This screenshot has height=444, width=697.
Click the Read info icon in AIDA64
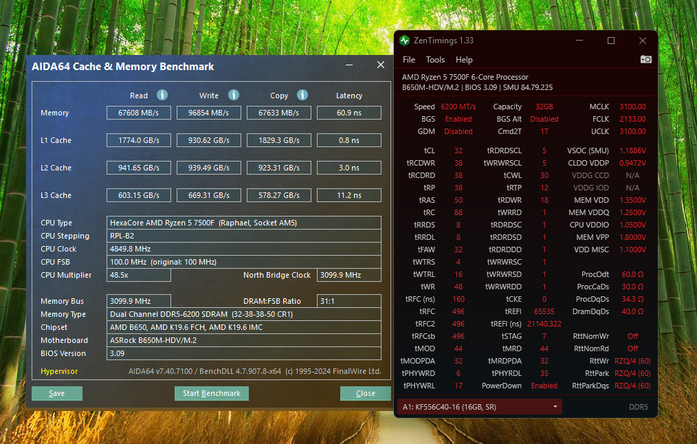click(x=162, y=95)
